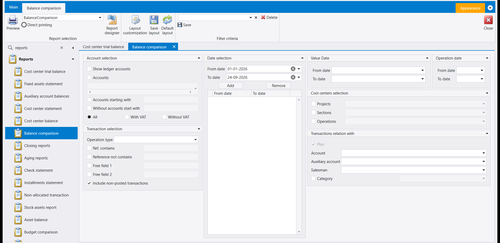The width and height of the screenshot is (500, 243).
Task: Clear the To date 24-09-2026 value
Action: [293, 77]
